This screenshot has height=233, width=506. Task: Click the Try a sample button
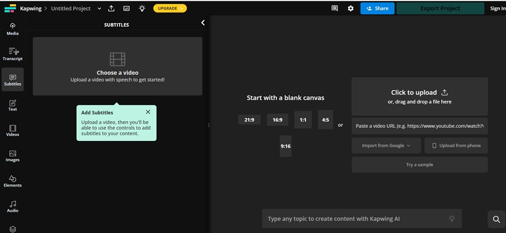coord(420,165)
